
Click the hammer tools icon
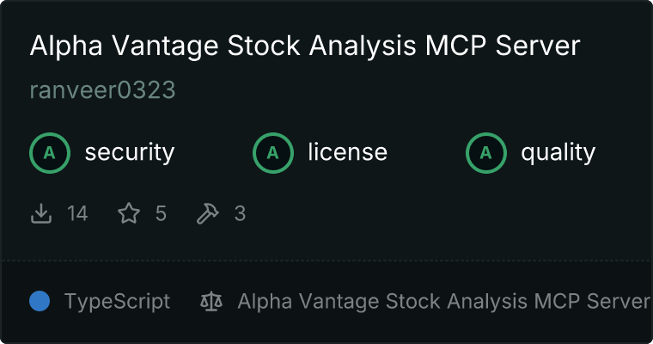(x=208, y=213)
